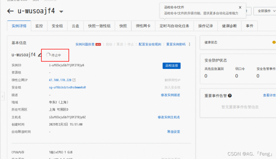Click the orange health status indicator

274,42
